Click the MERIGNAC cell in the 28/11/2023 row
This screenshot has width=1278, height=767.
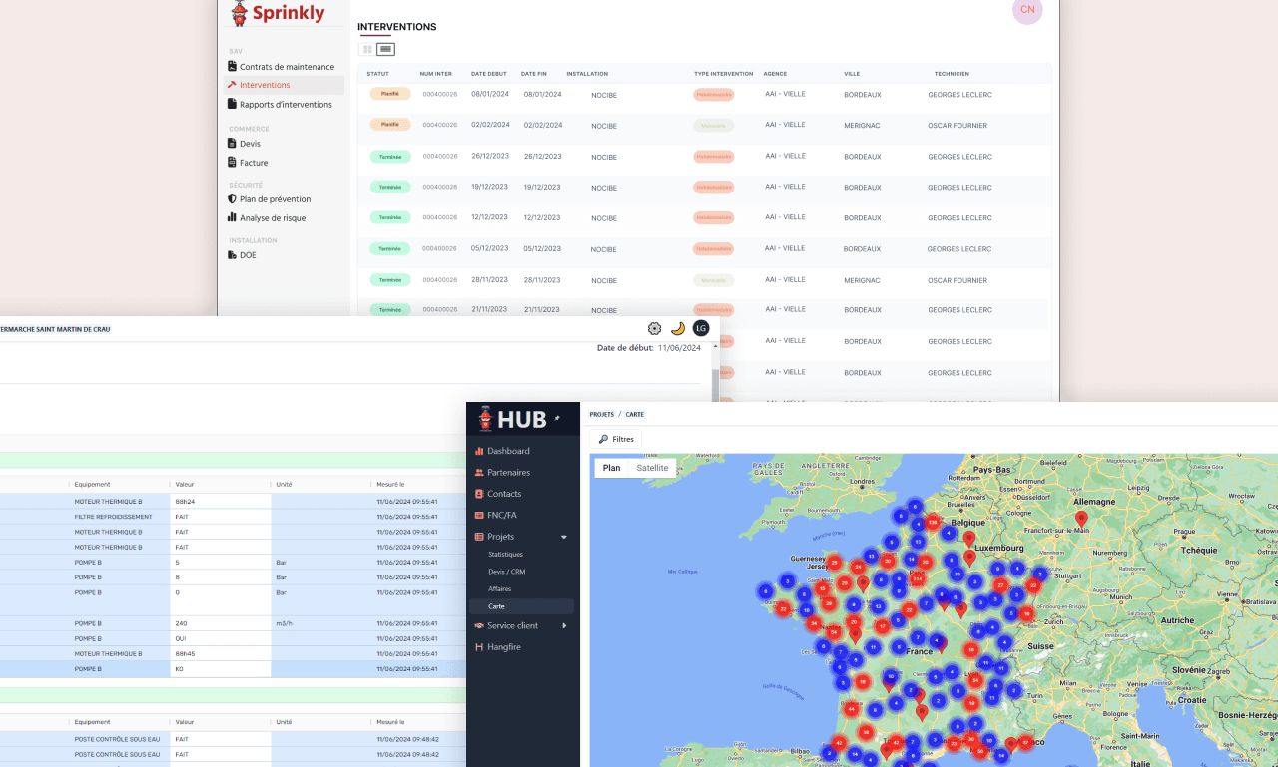click(862, 281)
